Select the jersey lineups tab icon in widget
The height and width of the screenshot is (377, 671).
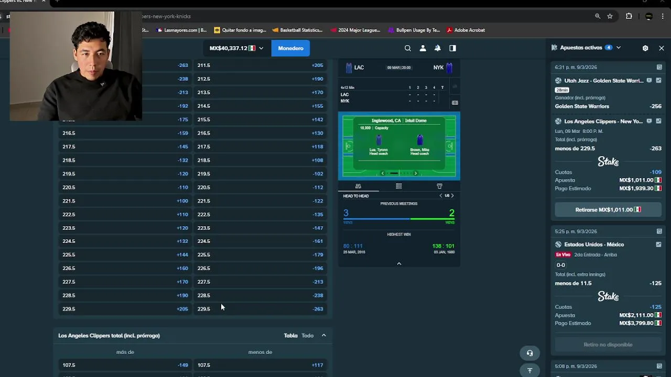pyautogui.click(x=439, y=186)
